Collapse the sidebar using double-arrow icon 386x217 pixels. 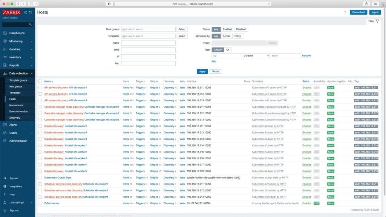(25, 12)
